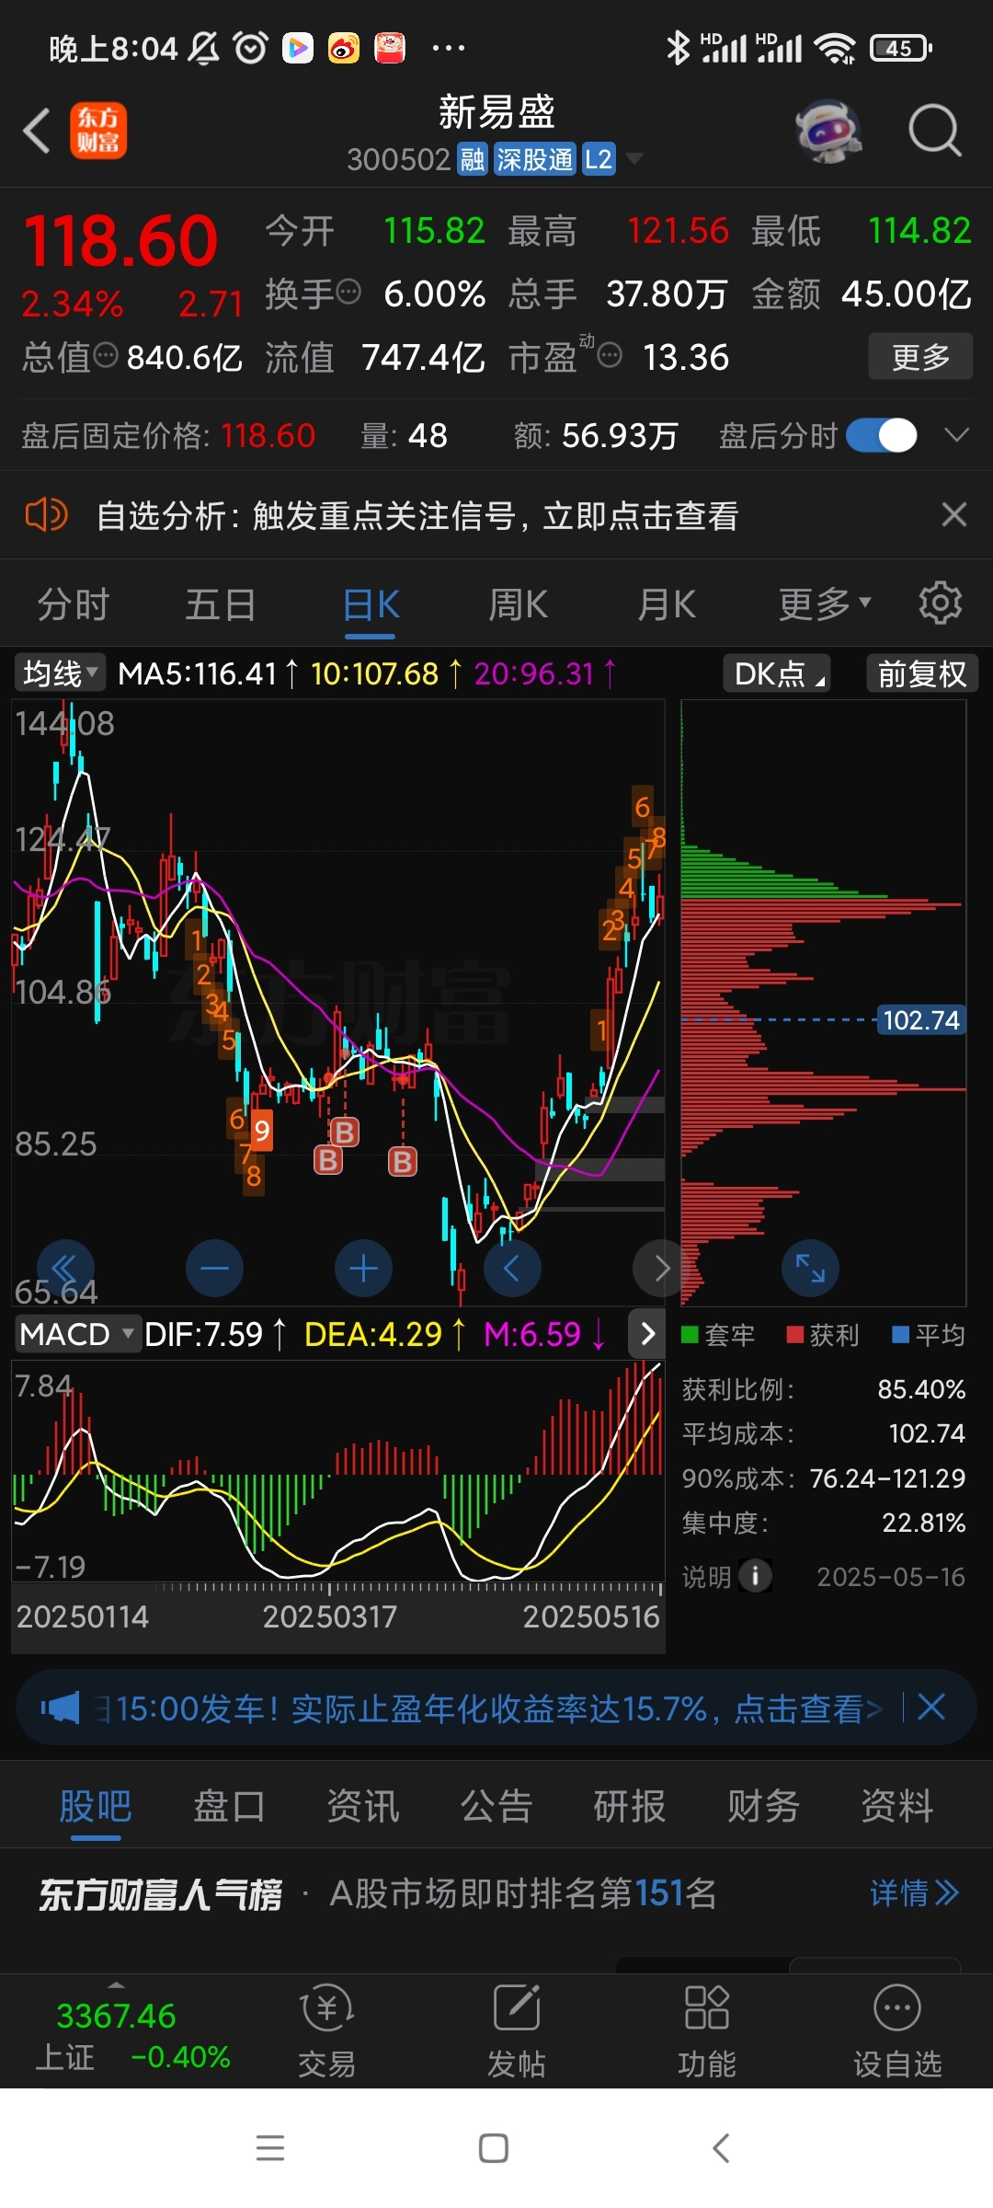Image resolution: width=993 pixels, height=2208 pixels.
Task: Tap green 套牢 legend swatch
Action: pos(690,1335)
